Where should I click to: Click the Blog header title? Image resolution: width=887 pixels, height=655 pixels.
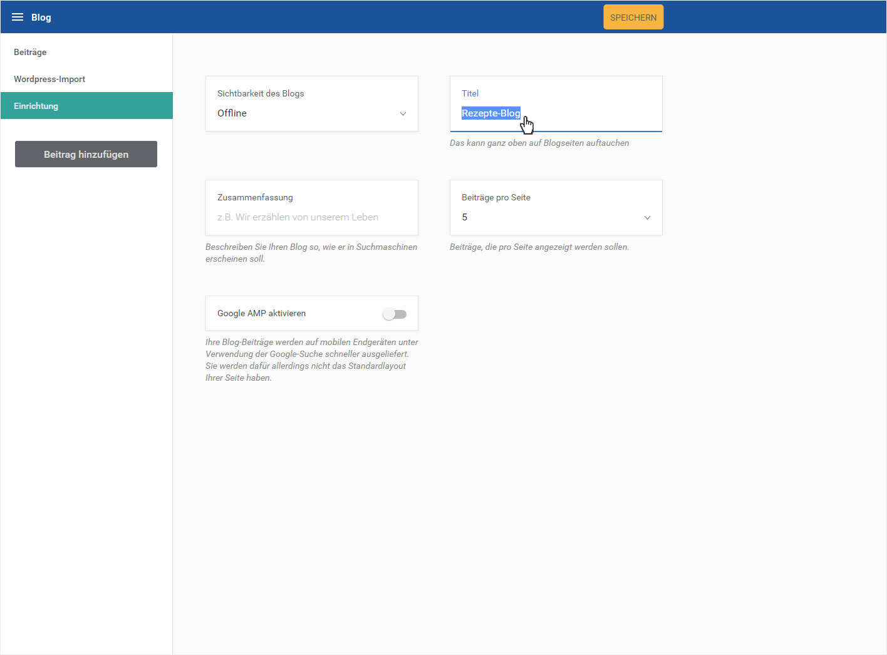coord(41,18)
